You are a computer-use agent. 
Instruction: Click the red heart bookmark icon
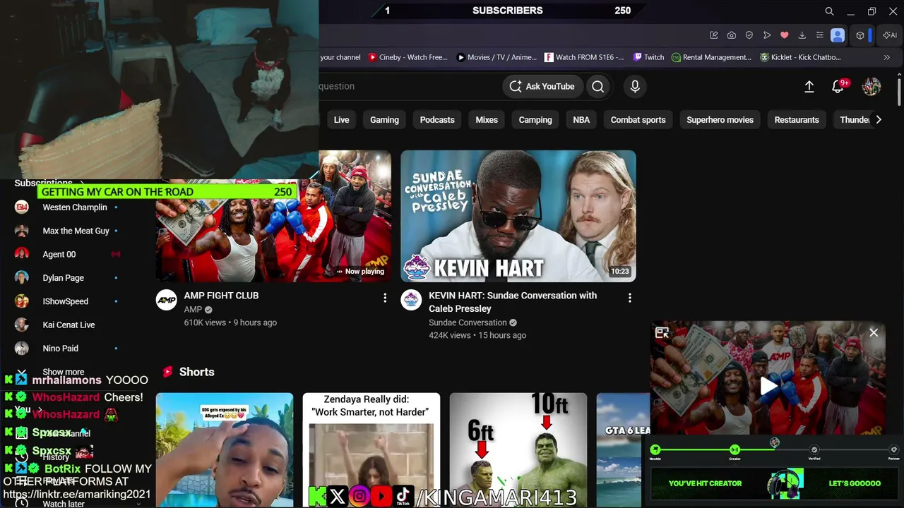point(784,35)
